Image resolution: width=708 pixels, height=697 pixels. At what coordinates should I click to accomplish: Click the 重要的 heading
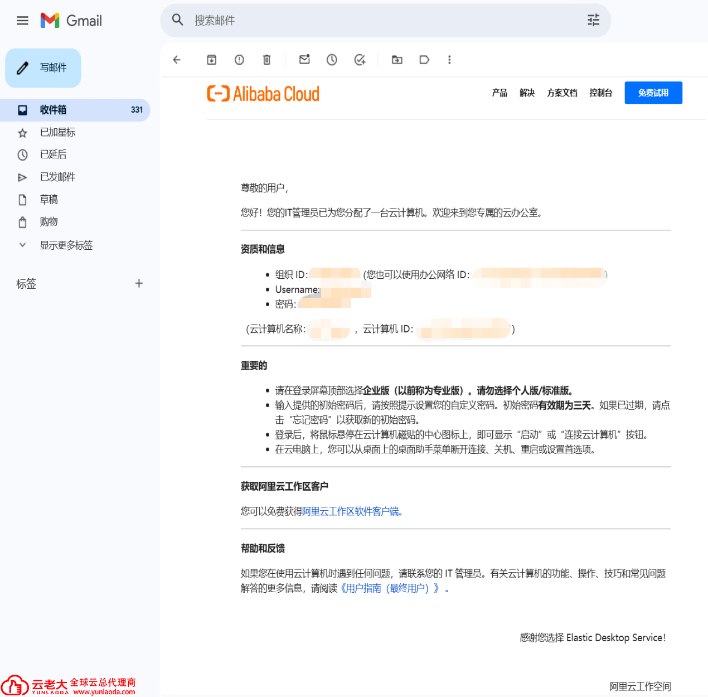(x=254, y=366)
